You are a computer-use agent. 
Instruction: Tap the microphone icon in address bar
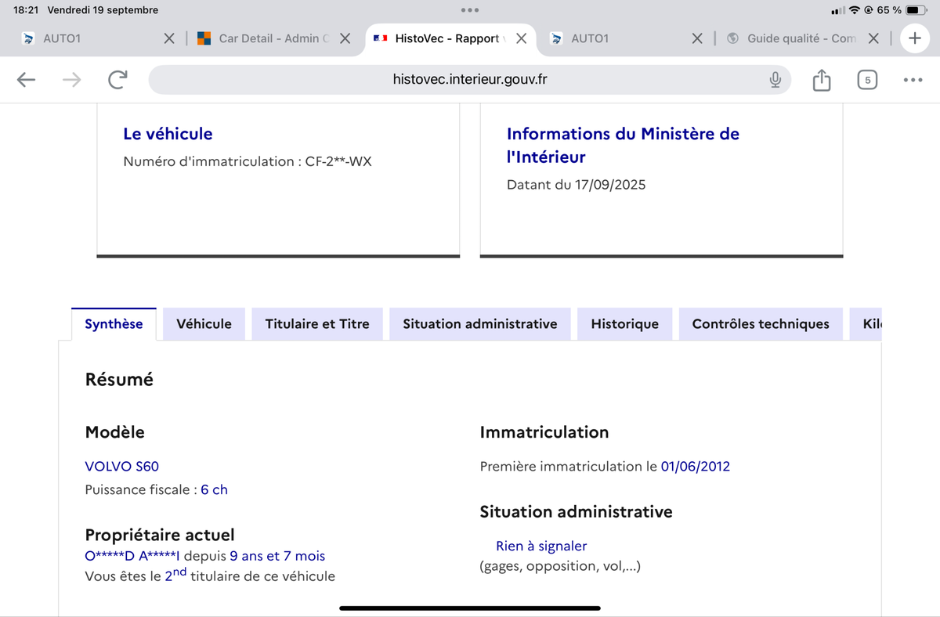pos(775,80)
